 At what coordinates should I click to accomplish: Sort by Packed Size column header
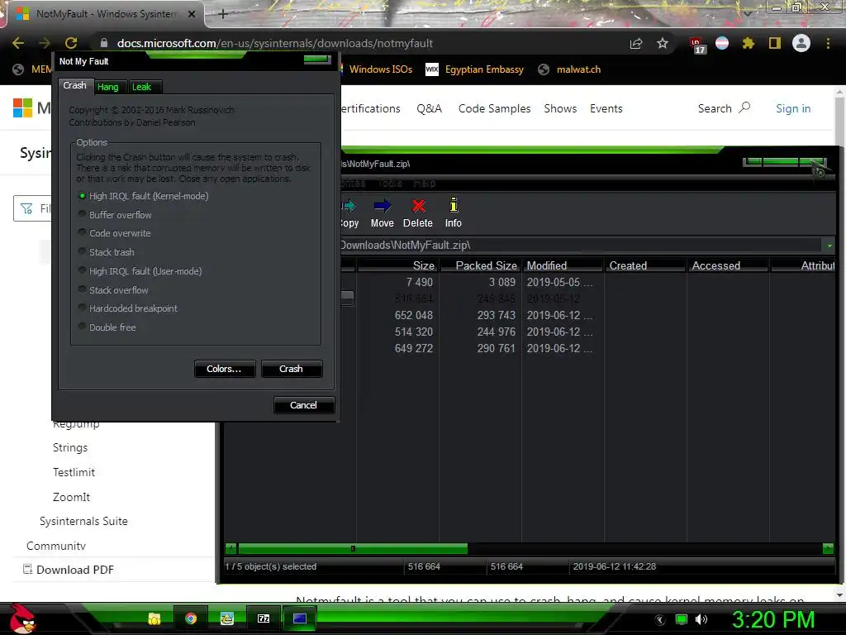[481, 265]
